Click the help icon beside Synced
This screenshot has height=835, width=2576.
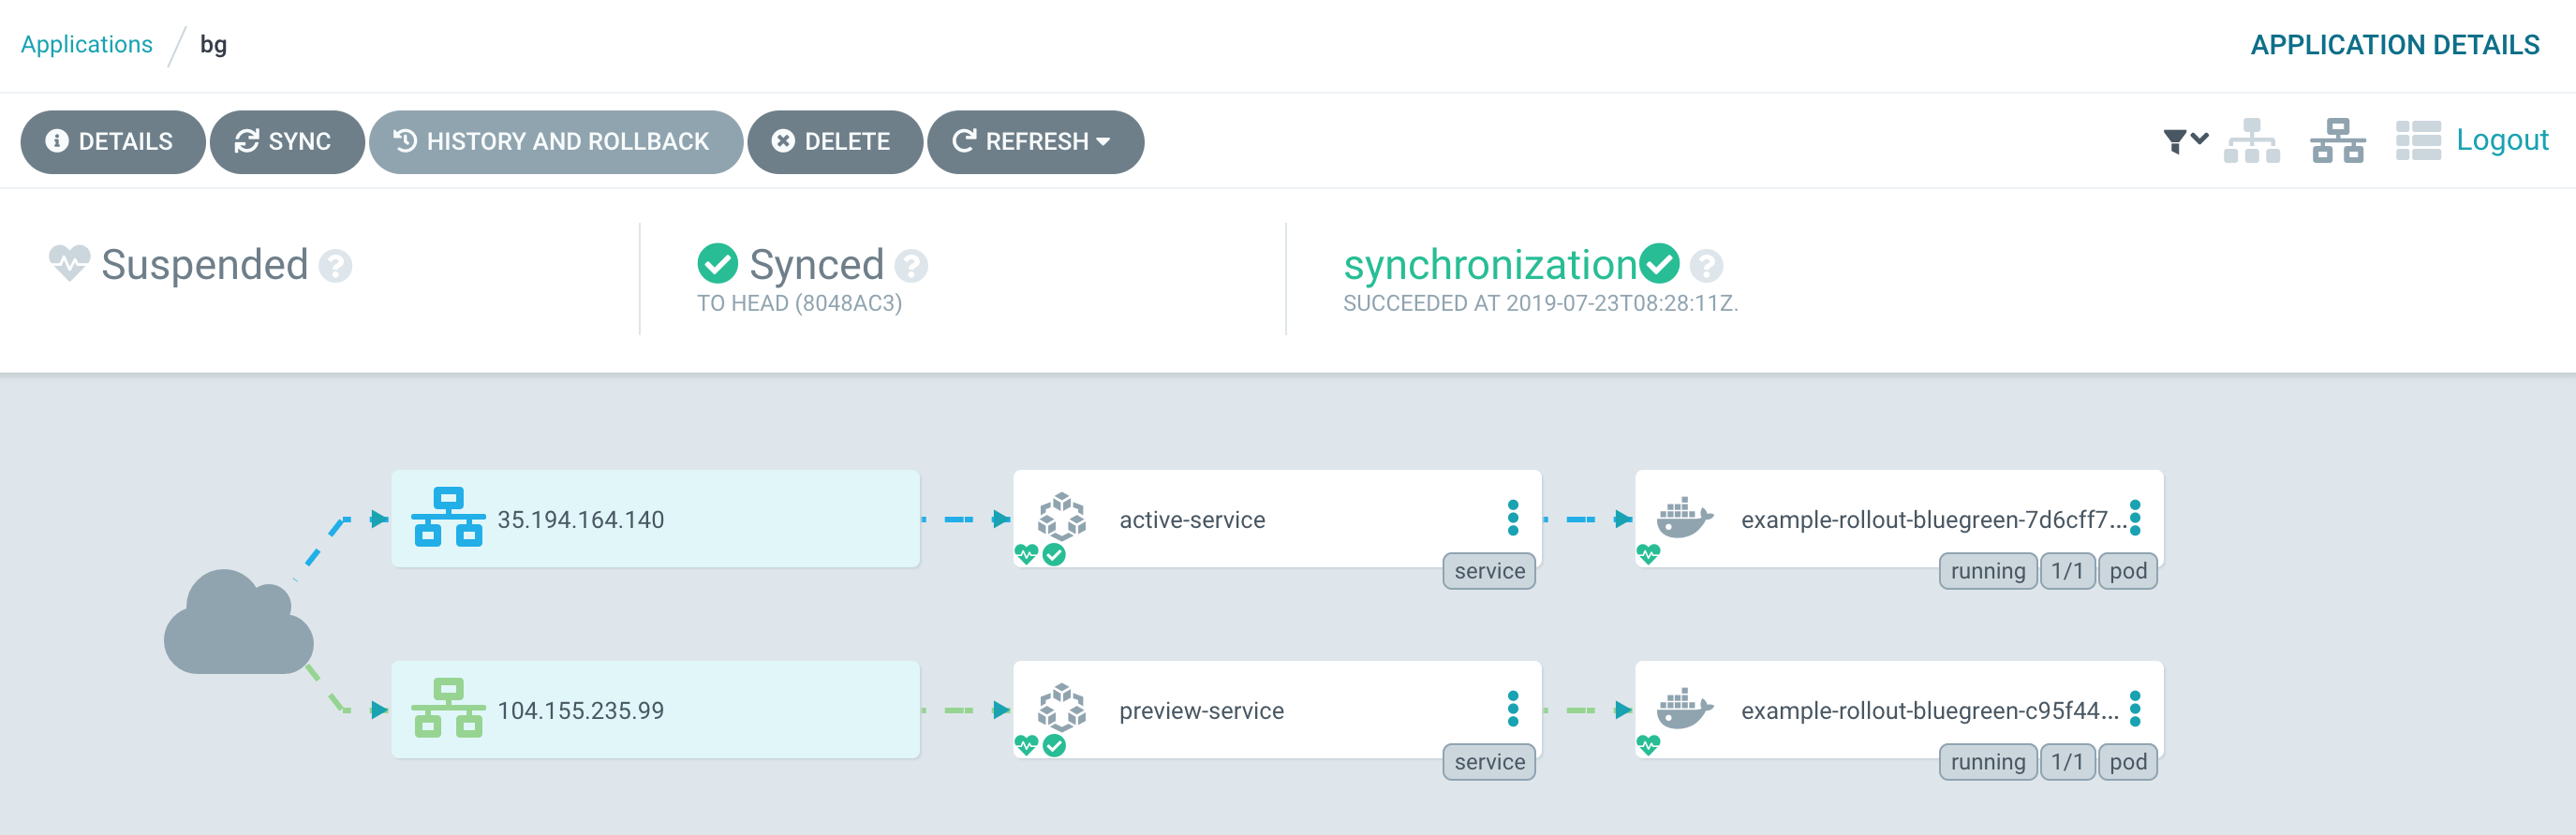tap(911, 266)
